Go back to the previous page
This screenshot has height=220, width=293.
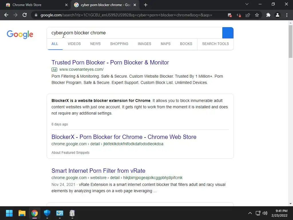(x=6, y=15)
